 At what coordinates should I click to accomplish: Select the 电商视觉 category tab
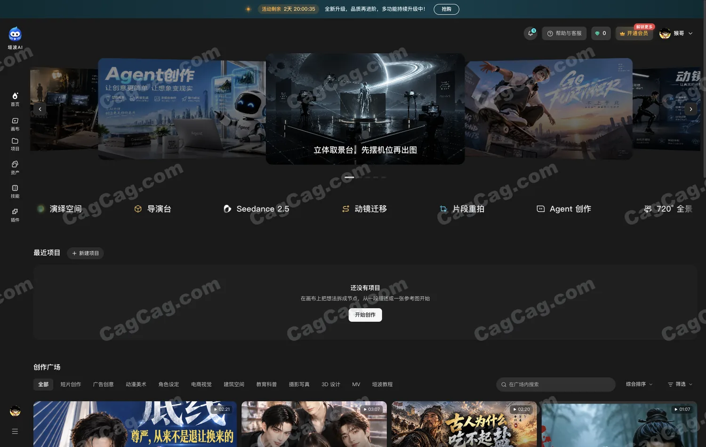201,384
